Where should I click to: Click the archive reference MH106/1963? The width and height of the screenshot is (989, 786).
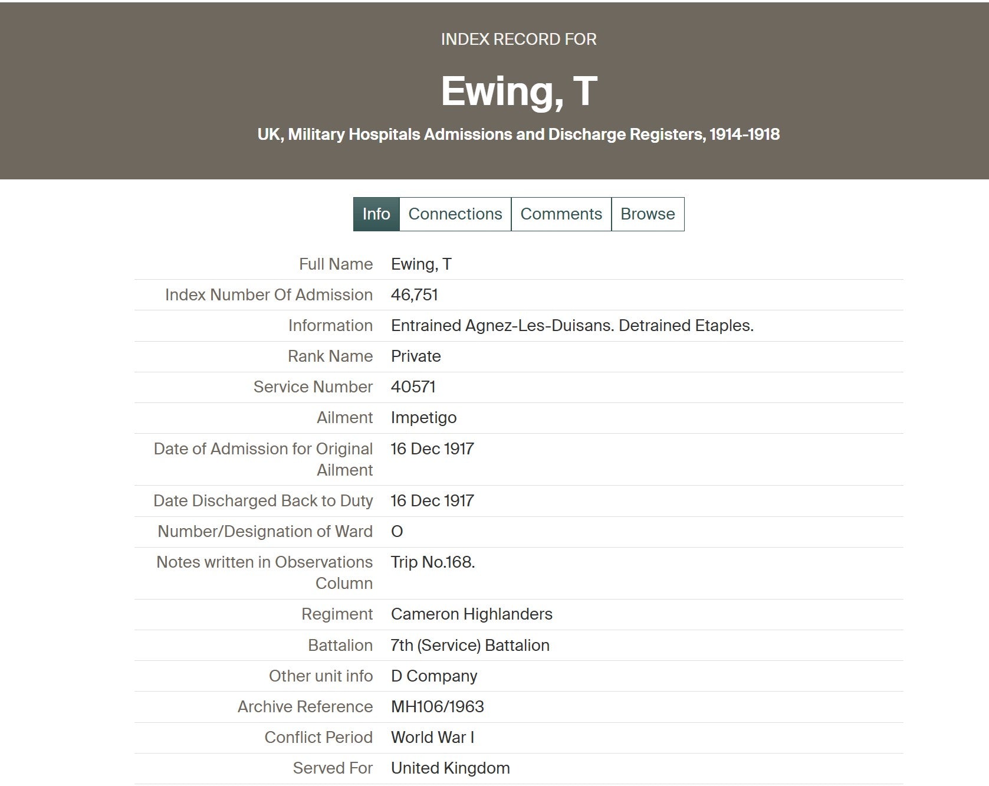click(x=437, y=707)
